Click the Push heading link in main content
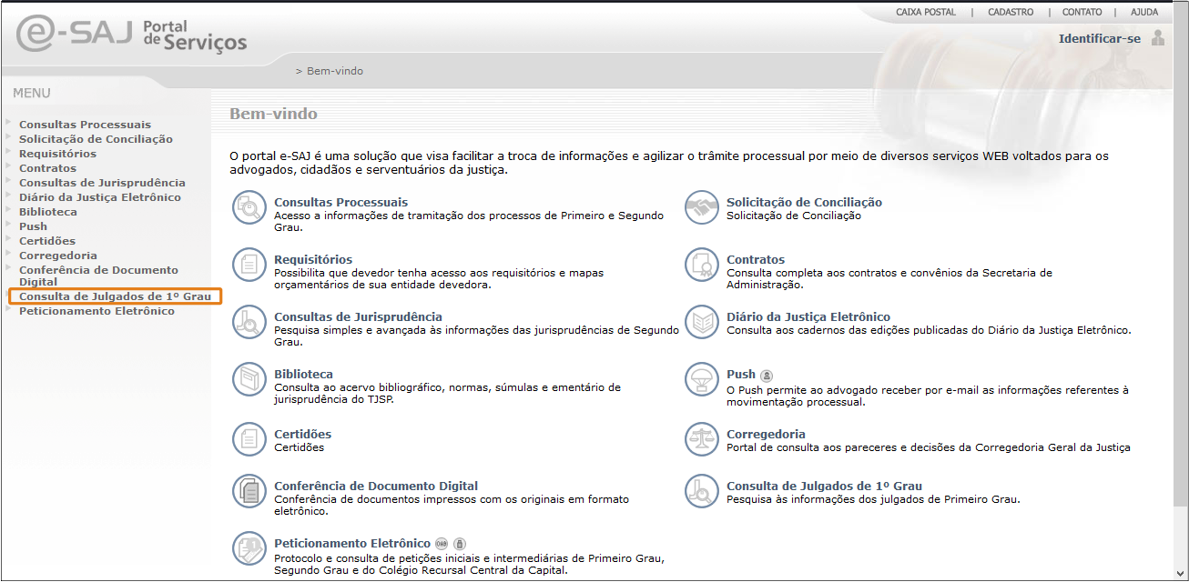 click(741, 374)
